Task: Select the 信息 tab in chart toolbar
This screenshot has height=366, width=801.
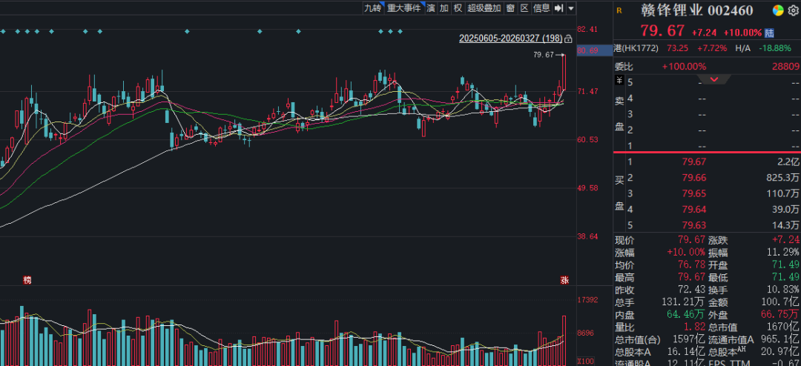Action: pos(541,8)
